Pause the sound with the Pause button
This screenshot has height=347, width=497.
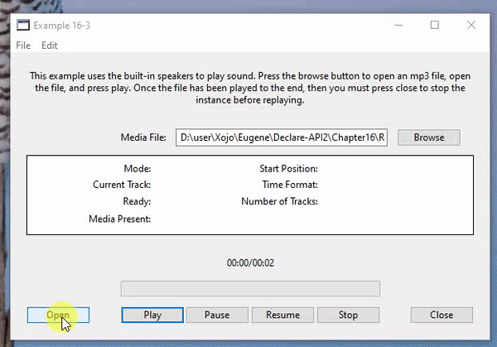click(217, 315)
